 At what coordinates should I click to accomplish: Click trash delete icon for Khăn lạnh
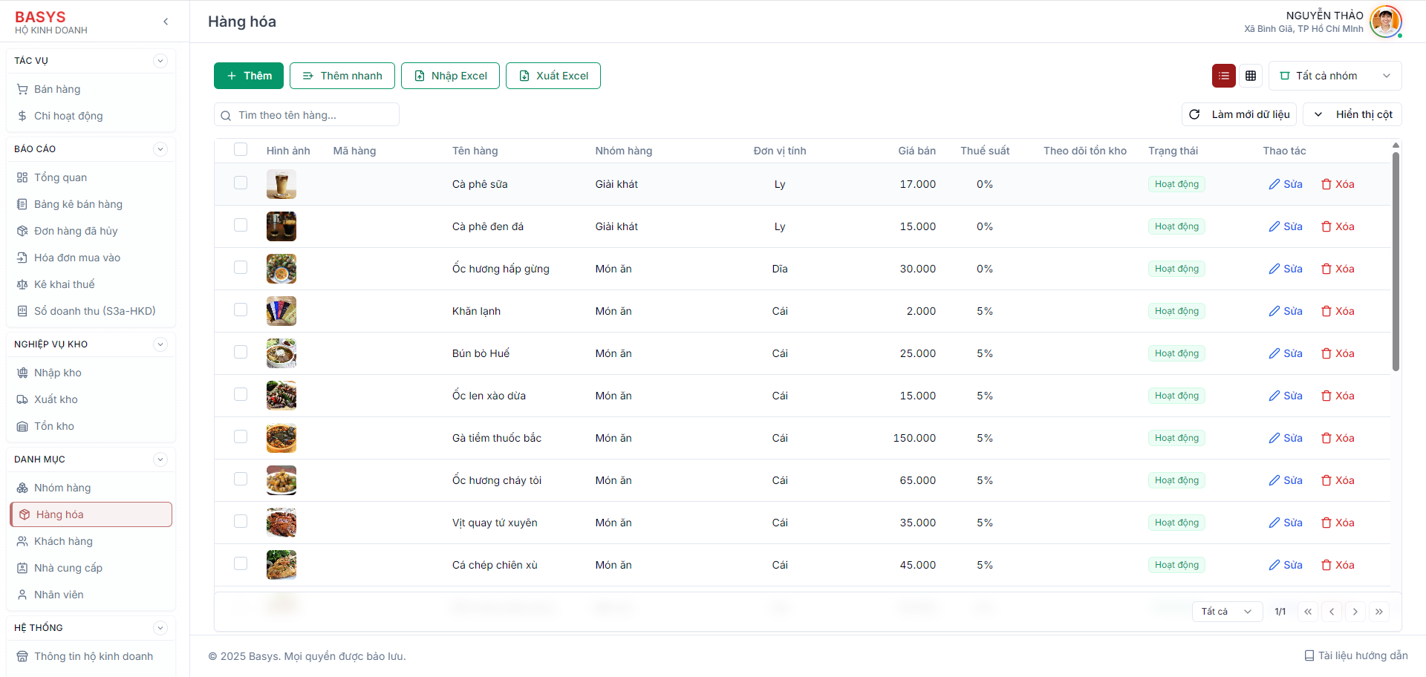pyautogui.click(x=1326, y=311)
